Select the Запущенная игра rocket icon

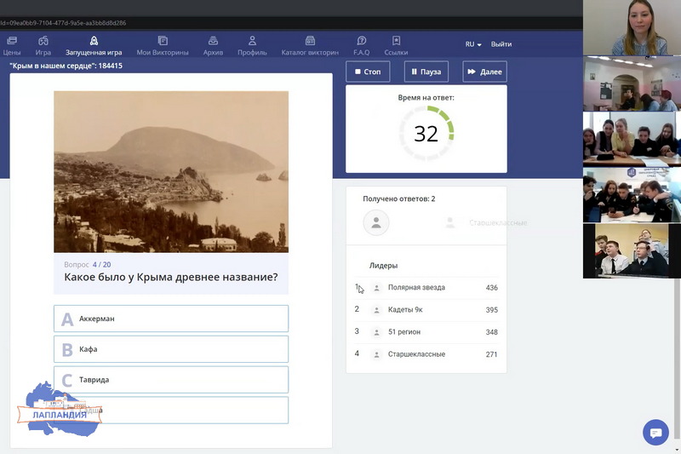(x=94, y=40)
